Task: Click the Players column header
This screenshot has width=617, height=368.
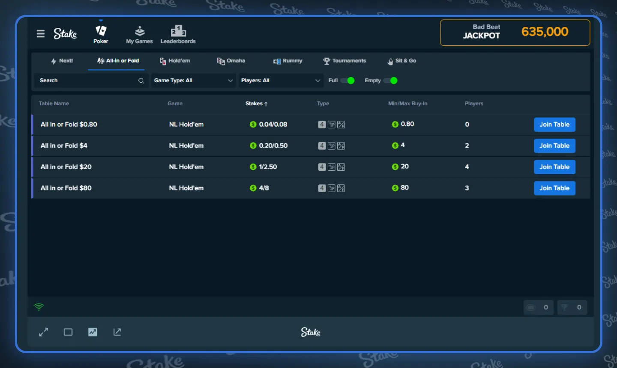Action: click(x=474, y=104)
